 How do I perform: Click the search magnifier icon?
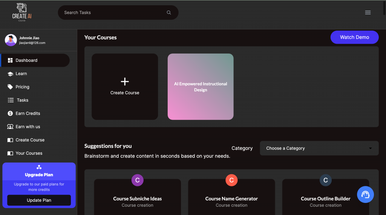tap(169, 12)
